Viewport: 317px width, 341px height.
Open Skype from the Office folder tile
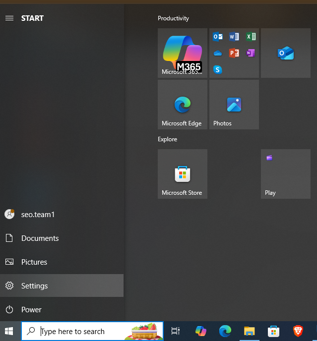point(217,69)
